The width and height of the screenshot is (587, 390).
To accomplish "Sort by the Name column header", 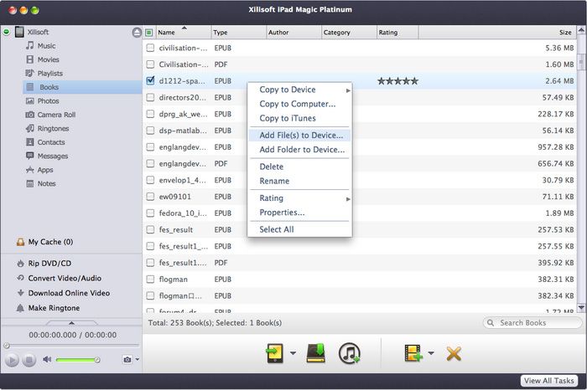I will [x=183, y=33].
